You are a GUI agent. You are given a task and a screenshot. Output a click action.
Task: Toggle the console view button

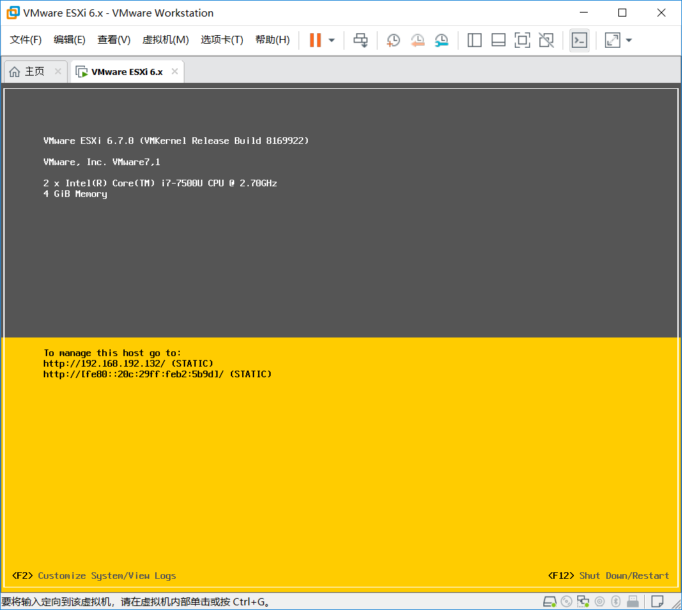pyautogui.click(x=579, y=40)
